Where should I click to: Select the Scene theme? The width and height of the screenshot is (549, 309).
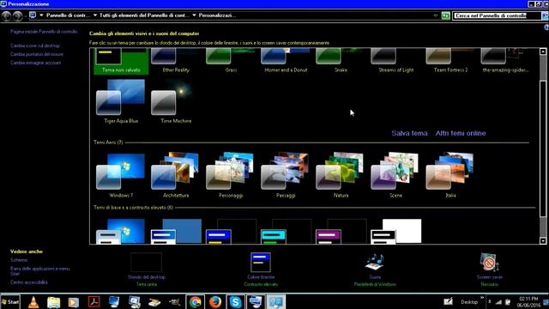pyautogui.click(x=395, y=175)
